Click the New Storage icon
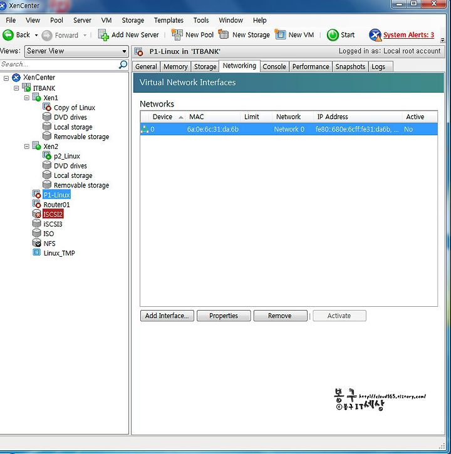Screen dimensions: 451x454 pos(224,34)
